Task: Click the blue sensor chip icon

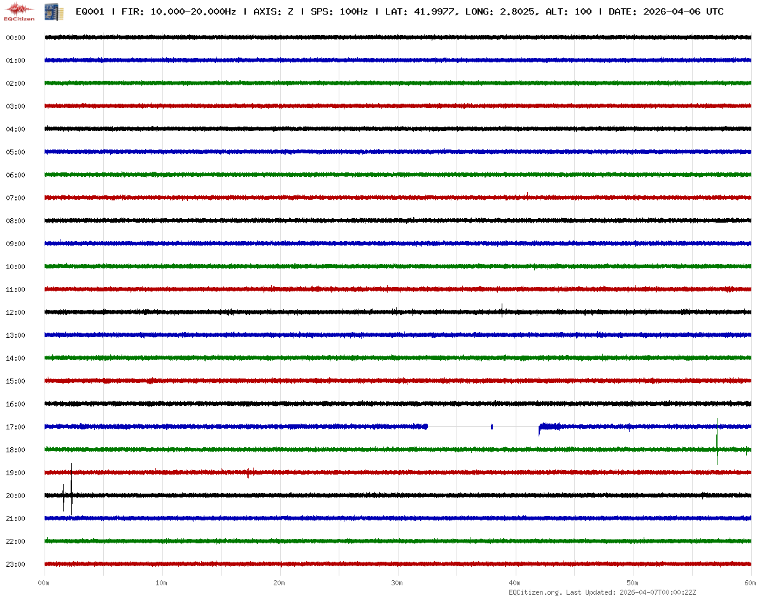Action: pos(50,11)
